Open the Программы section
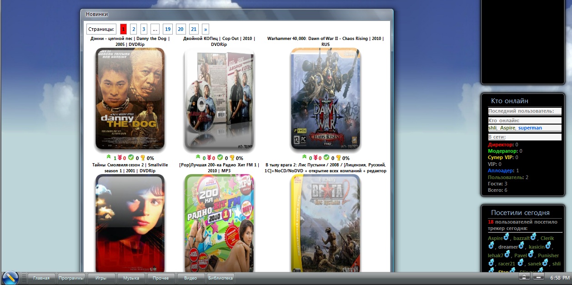The image size is (572, 285). pyautogui.click(x=71, y=278)
